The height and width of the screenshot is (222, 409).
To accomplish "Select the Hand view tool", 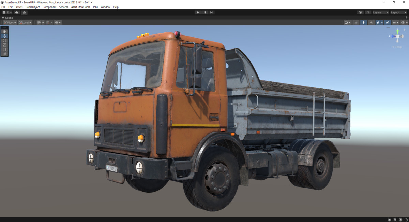I will click(x=4, y=31).
